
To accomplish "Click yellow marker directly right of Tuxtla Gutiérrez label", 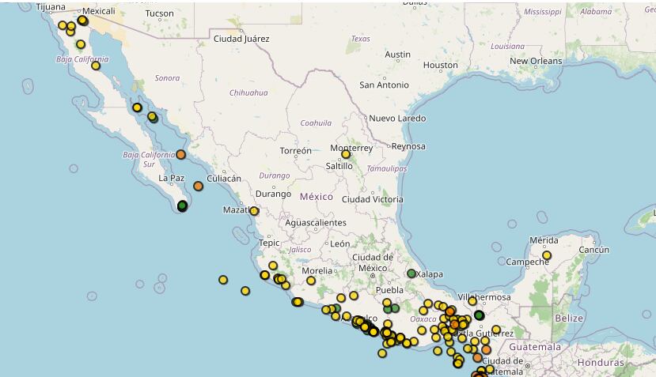I will pyautogui.click(x=496, y=330).
